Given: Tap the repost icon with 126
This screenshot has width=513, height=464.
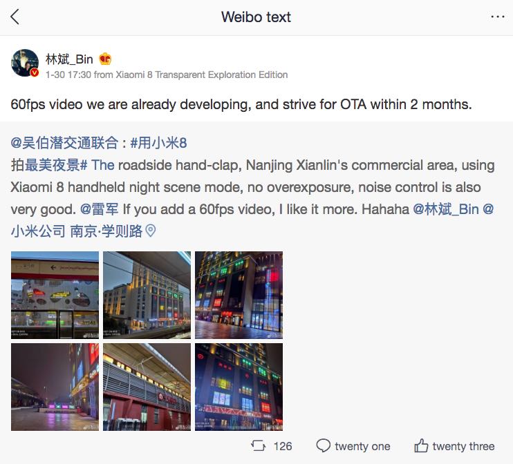Looking at the screenshot, I should click(x=259, y=445).
